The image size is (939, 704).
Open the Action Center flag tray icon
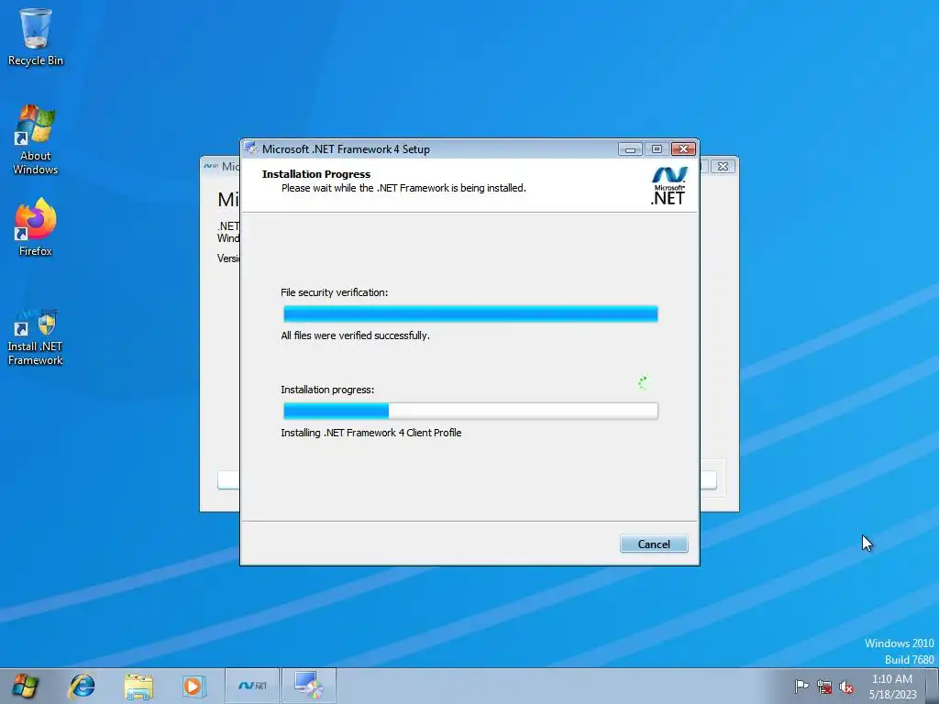point(801,687)
